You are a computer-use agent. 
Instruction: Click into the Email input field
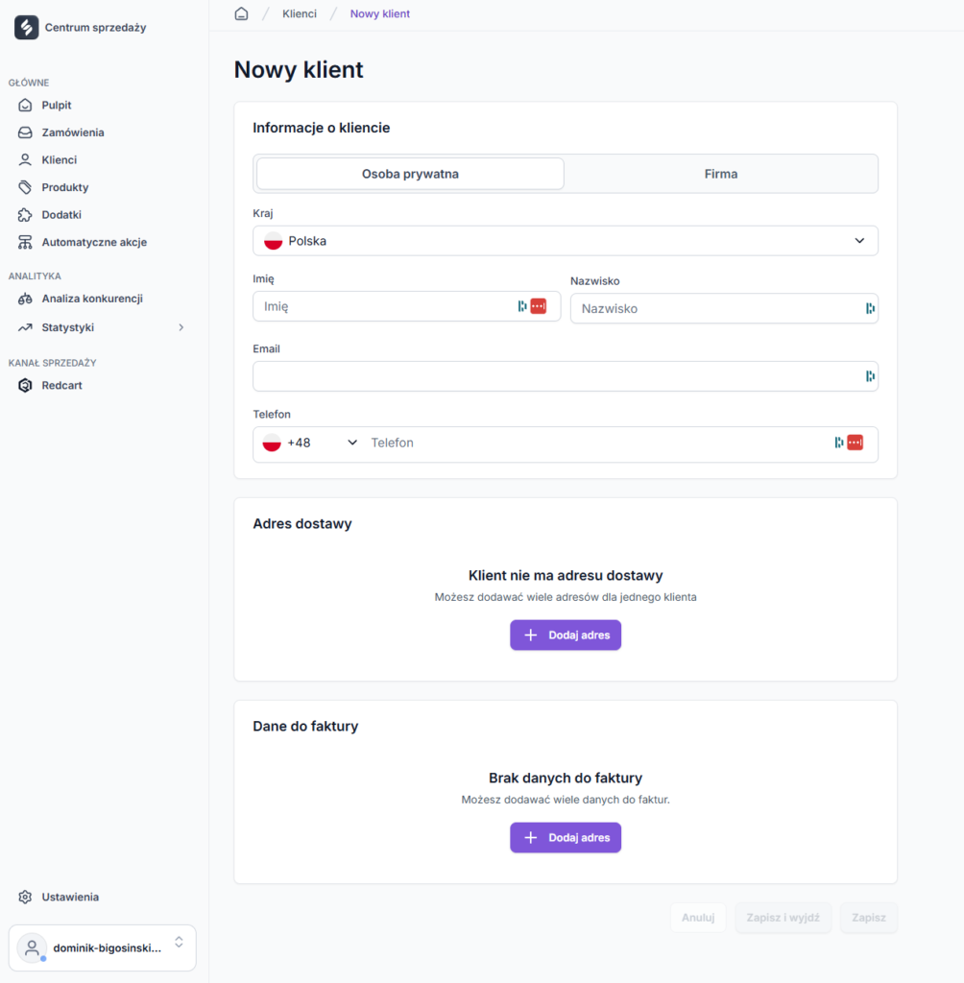tap(555, 376)
